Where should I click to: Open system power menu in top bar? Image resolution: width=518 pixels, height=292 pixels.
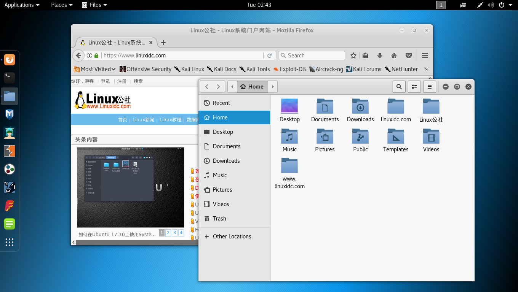click(505, 5)
